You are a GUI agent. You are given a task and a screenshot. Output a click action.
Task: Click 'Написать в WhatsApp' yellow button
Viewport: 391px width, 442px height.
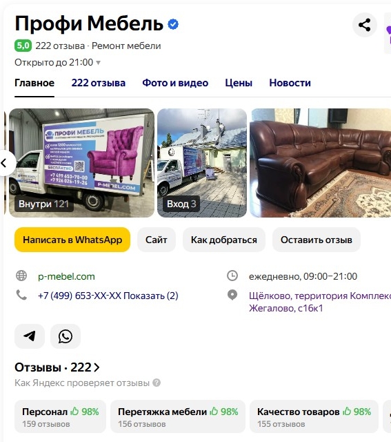(x=72, y=240)
